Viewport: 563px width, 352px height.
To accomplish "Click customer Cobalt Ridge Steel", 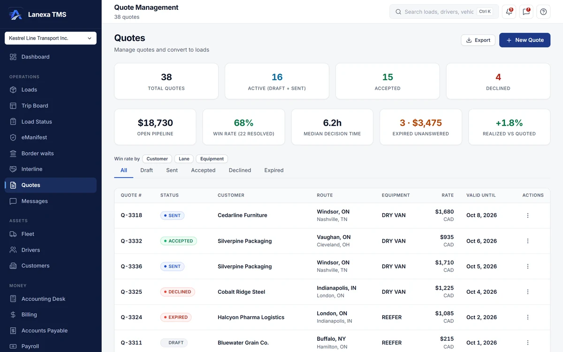I will pos(242,292).
